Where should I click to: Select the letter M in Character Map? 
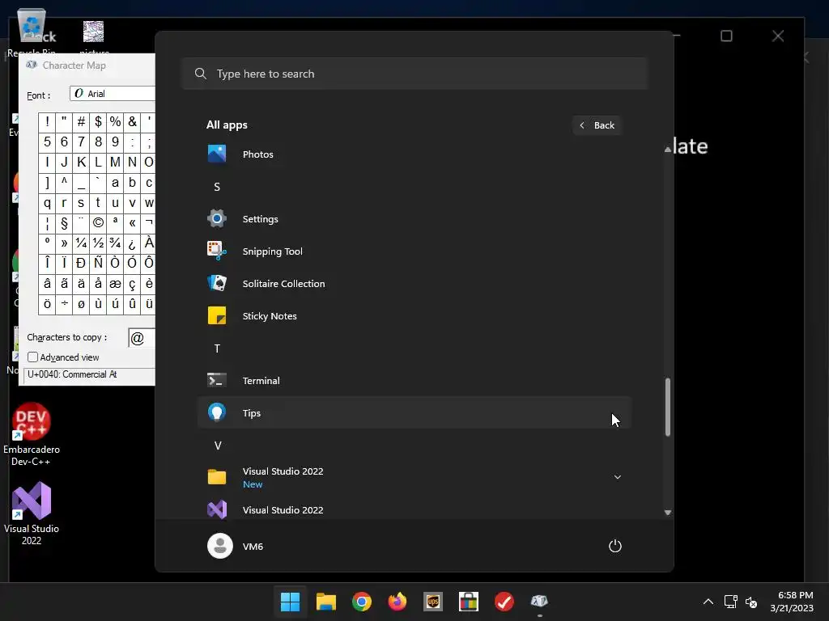115,162
